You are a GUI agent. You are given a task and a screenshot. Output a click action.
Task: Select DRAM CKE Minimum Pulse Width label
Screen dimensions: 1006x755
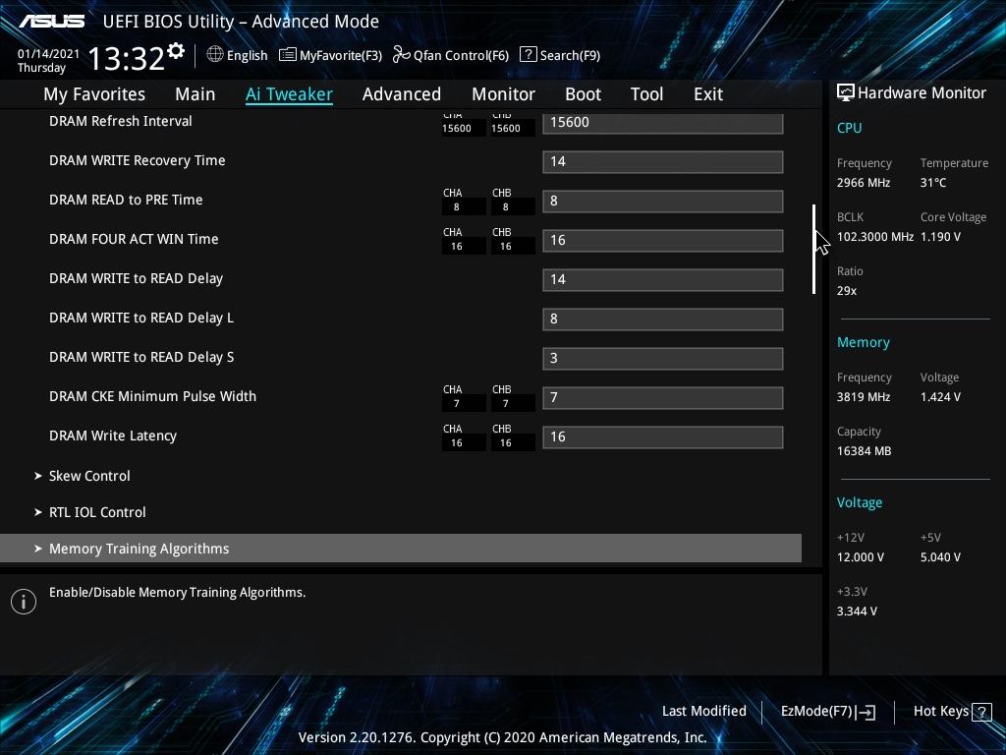tap(152, 396)
